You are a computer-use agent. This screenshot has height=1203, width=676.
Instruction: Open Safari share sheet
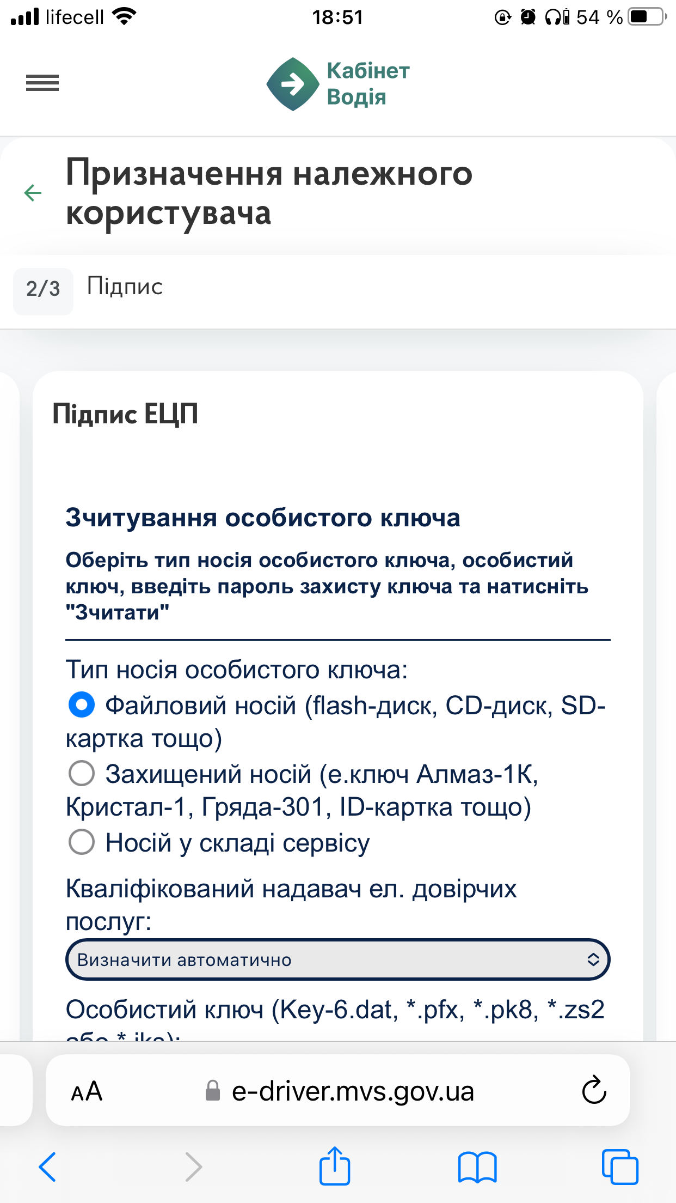[x=334, y=1166]
